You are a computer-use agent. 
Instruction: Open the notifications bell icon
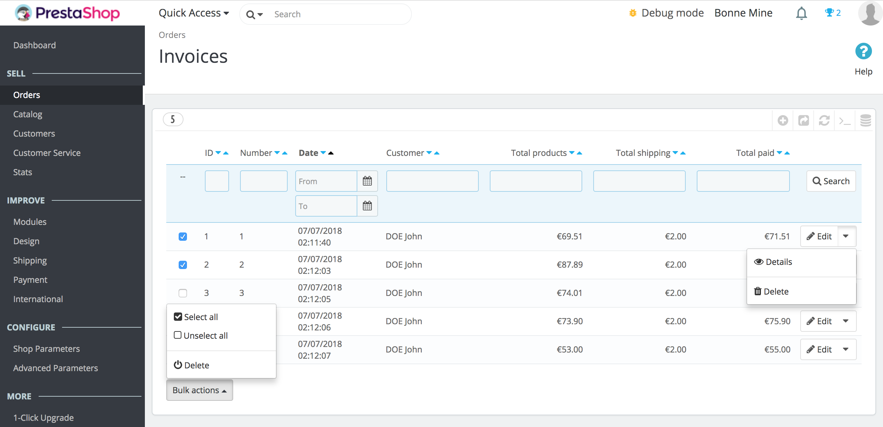(x=801, y=13)
